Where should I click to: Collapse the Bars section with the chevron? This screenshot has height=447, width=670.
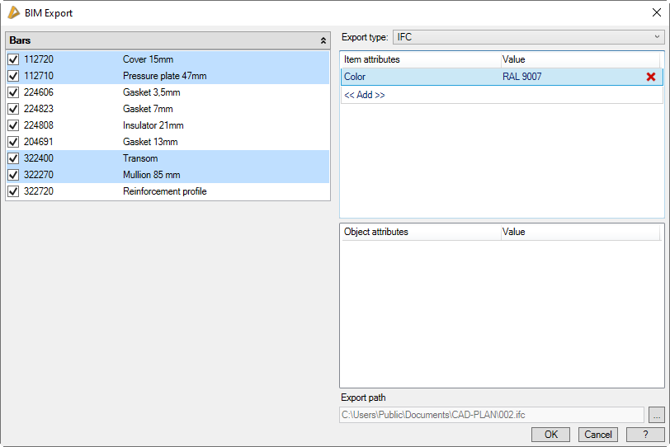[x=323, y=40]
